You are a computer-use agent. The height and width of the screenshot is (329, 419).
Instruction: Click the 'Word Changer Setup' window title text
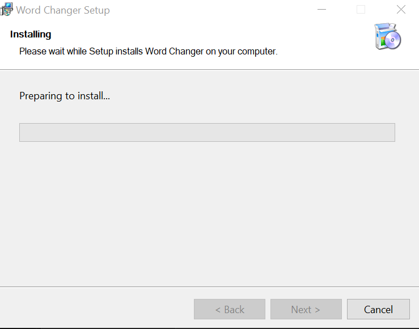point(63,10)
